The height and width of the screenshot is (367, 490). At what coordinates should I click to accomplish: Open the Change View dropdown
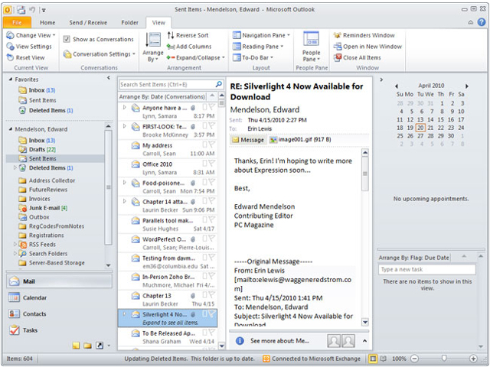(x=31, y=35)
